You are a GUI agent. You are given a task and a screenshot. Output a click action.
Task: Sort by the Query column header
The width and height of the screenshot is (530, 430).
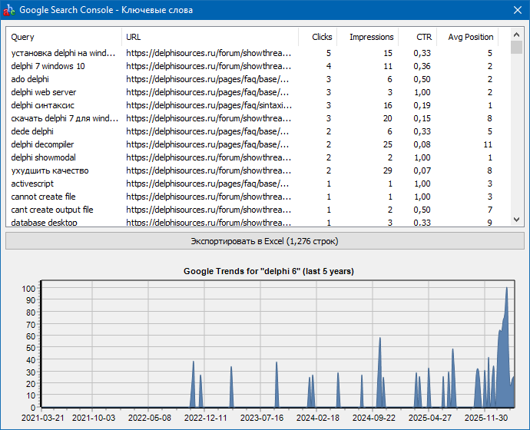click(64, 37)
